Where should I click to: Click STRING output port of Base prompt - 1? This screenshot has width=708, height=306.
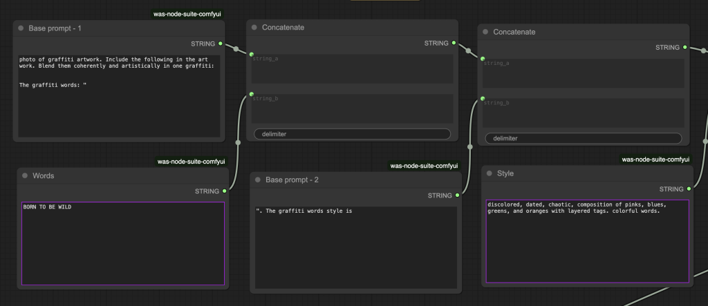tap(221, 44)
